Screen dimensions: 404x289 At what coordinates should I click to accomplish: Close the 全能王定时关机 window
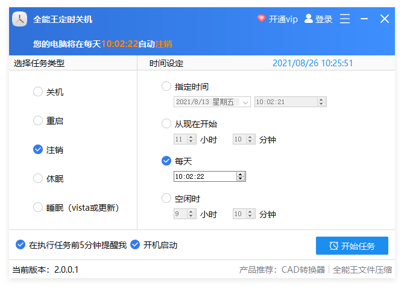(385, 19)
